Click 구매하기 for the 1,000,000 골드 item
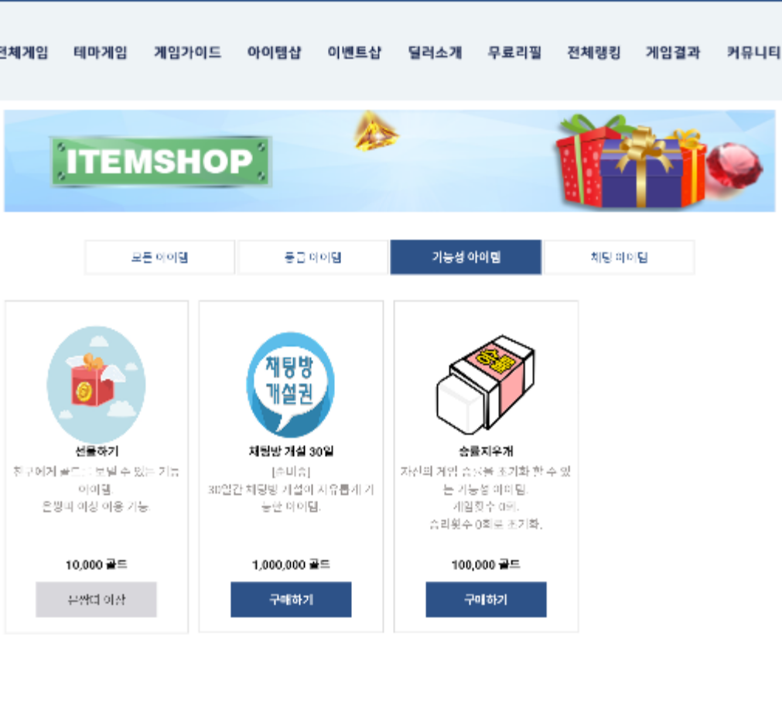782x721 pixels. [292, 600]
